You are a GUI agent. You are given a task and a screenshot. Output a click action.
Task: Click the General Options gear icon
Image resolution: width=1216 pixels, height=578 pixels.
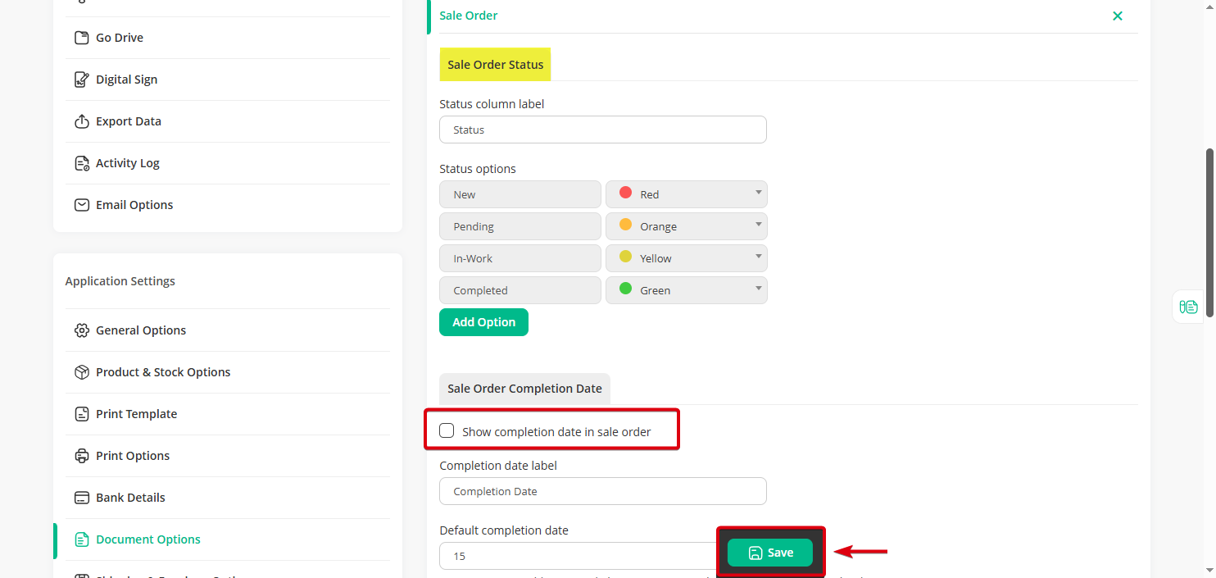click(x=81, y=330)
